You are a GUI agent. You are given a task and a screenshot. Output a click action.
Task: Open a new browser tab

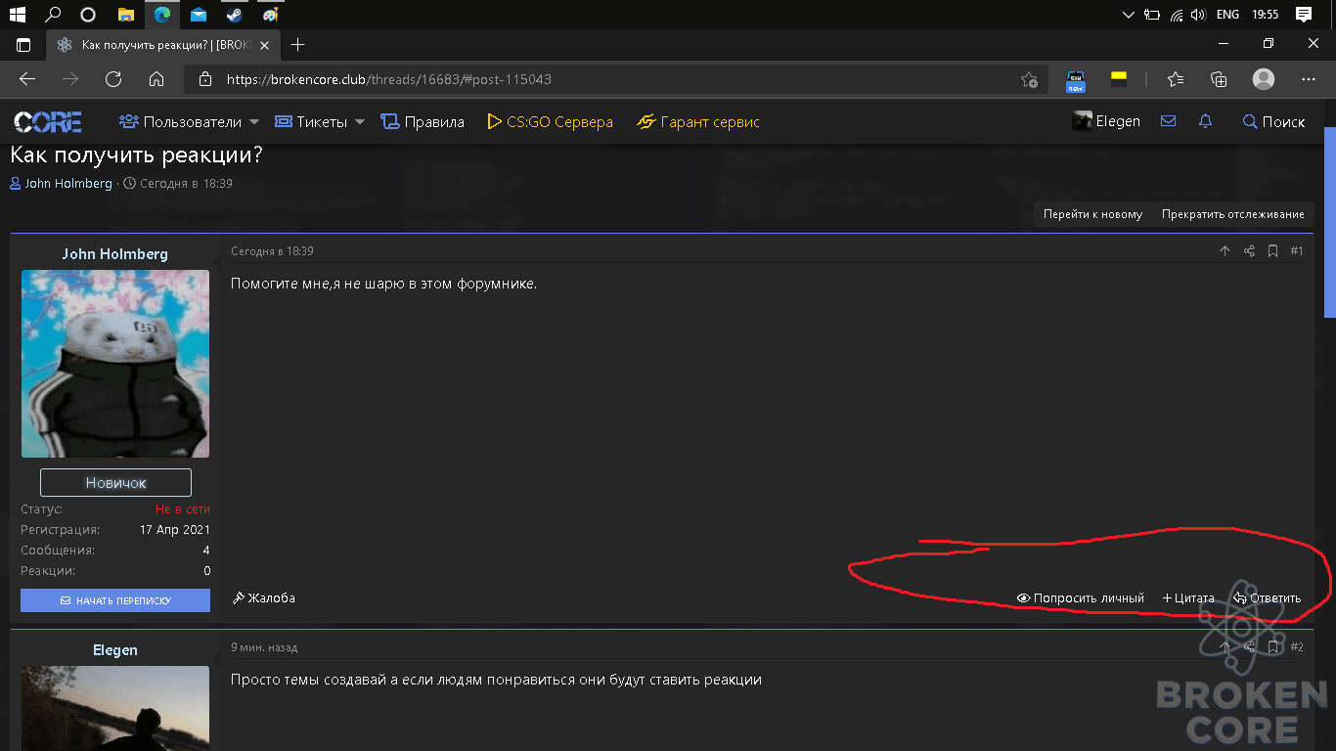298,45
